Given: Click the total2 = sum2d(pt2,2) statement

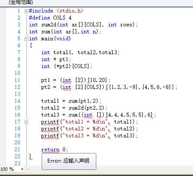Looking at the screenshot, I should [74, 108].
